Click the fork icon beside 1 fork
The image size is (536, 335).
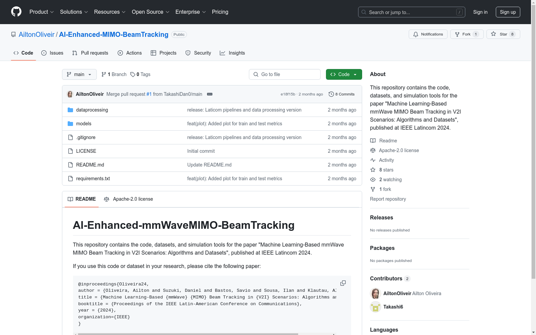click(x=373, y=189)
